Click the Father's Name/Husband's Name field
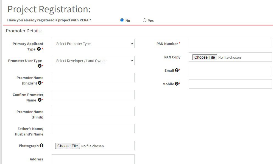 click(93, 129)
